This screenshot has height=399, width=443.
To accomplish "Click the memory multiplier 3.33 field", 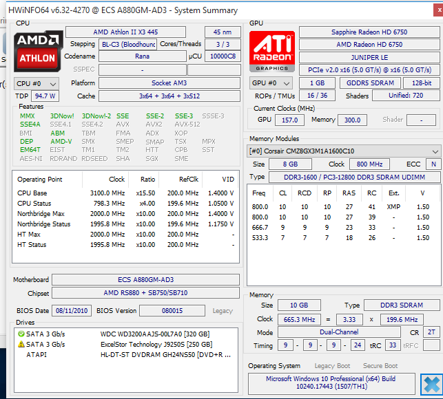I will [x=349, y=320].
